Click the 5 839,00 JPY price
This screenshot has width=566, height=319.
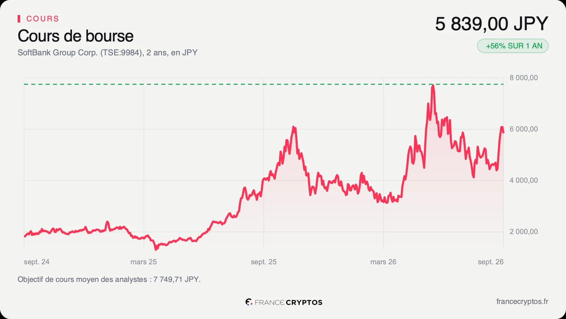pos(492,24)
